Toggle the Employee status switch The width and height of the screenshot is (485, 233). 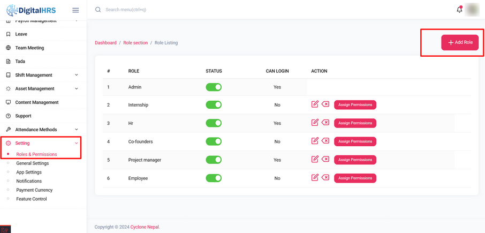click(214, 178)
